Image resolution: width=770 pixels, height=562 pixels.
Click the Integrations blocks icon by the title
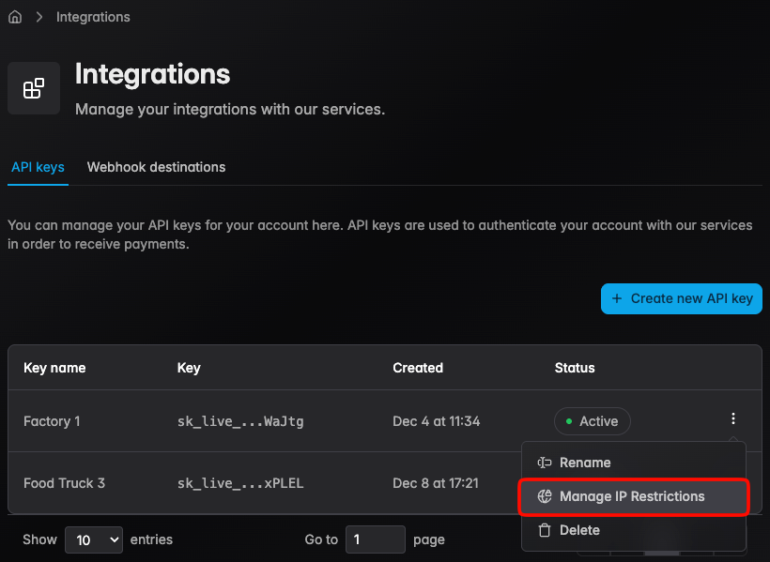[x=34, y=88]
